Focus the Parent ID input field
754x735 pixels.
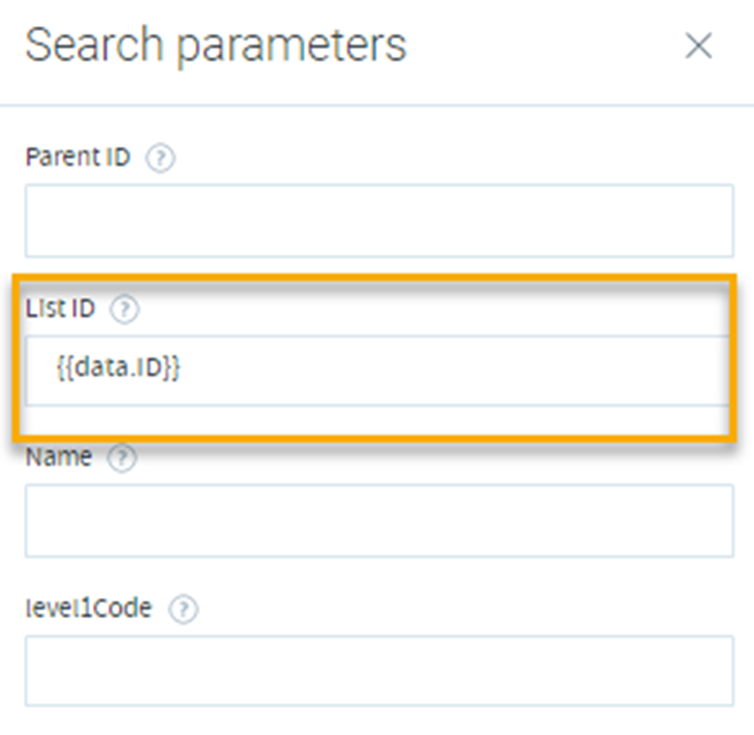pyautogui.click(x=379, y=221)
